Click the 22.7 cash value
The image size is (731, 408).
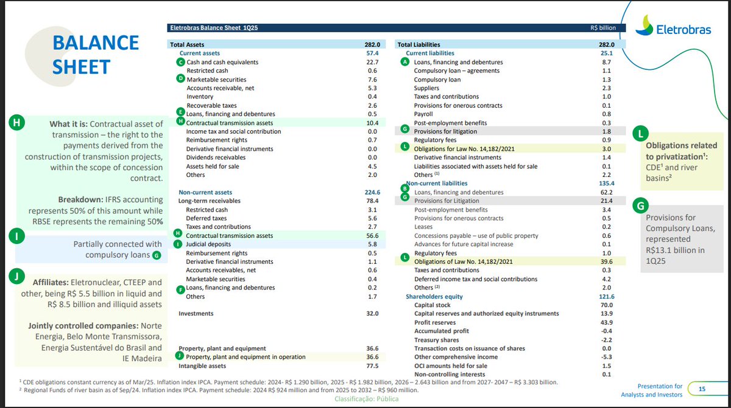coord(373,62)
